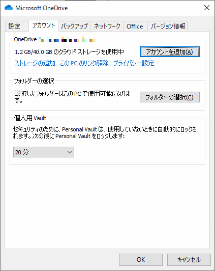Switch to the Office tab

tap(135, 26)
